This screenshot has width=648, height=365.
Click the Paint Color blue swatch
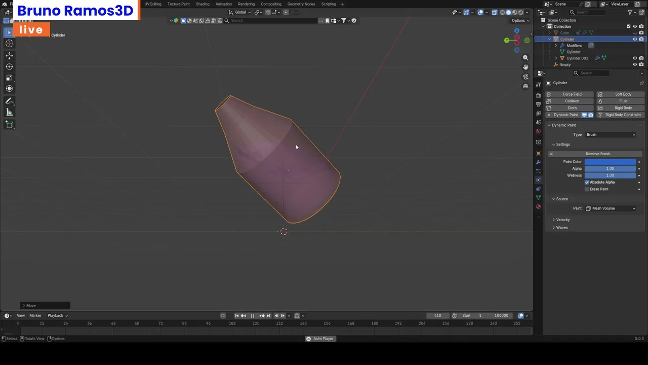click(x=610, y=162)
